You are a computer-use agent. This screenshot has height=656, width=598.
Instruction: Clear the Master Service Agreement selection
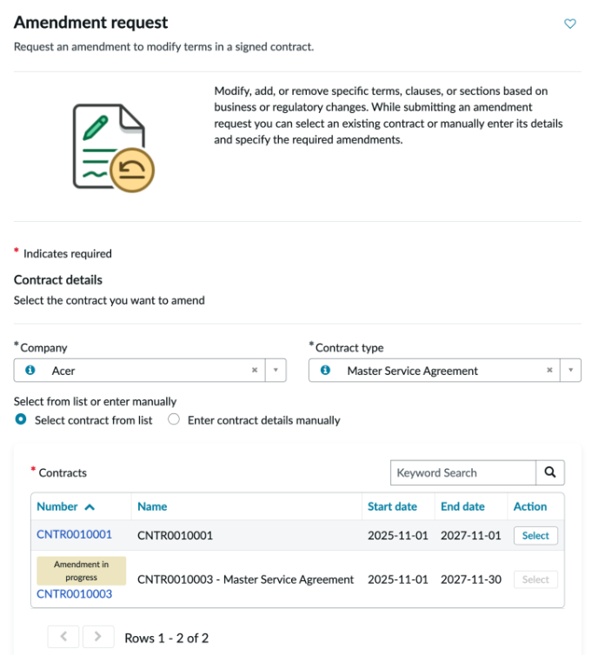click(x=549, y=371)
